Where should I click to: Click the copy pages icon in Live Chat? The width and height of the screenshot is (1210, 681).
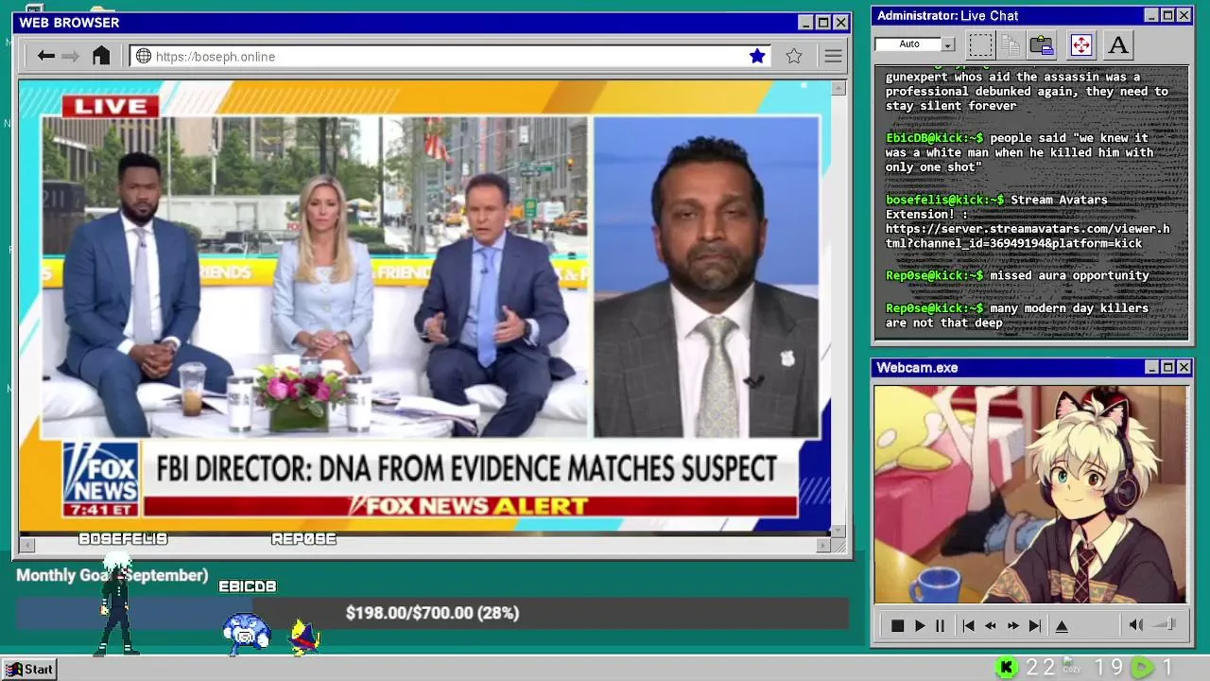(1011, 44)
